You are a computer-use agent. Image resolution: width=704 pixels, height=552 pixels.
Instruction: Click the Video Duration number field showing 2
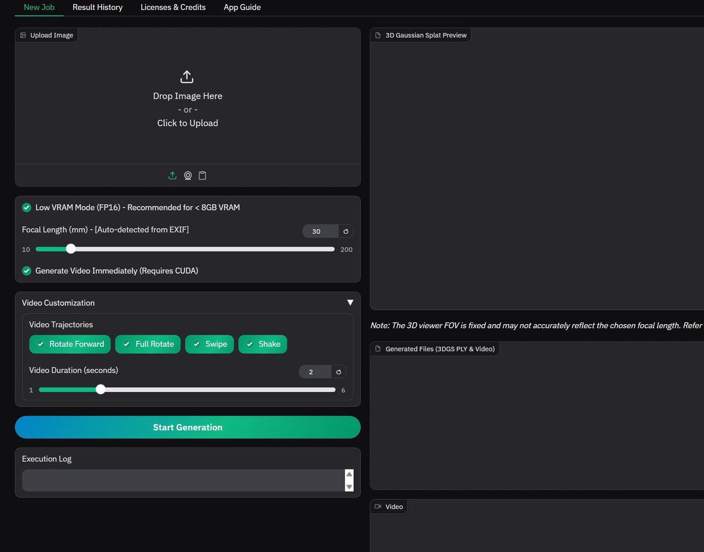click(x=315, y=372)
